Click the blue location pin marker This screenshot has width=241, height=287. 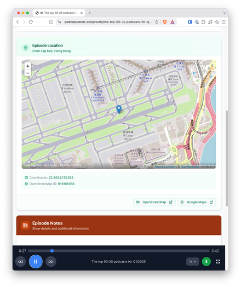(119, 110)
